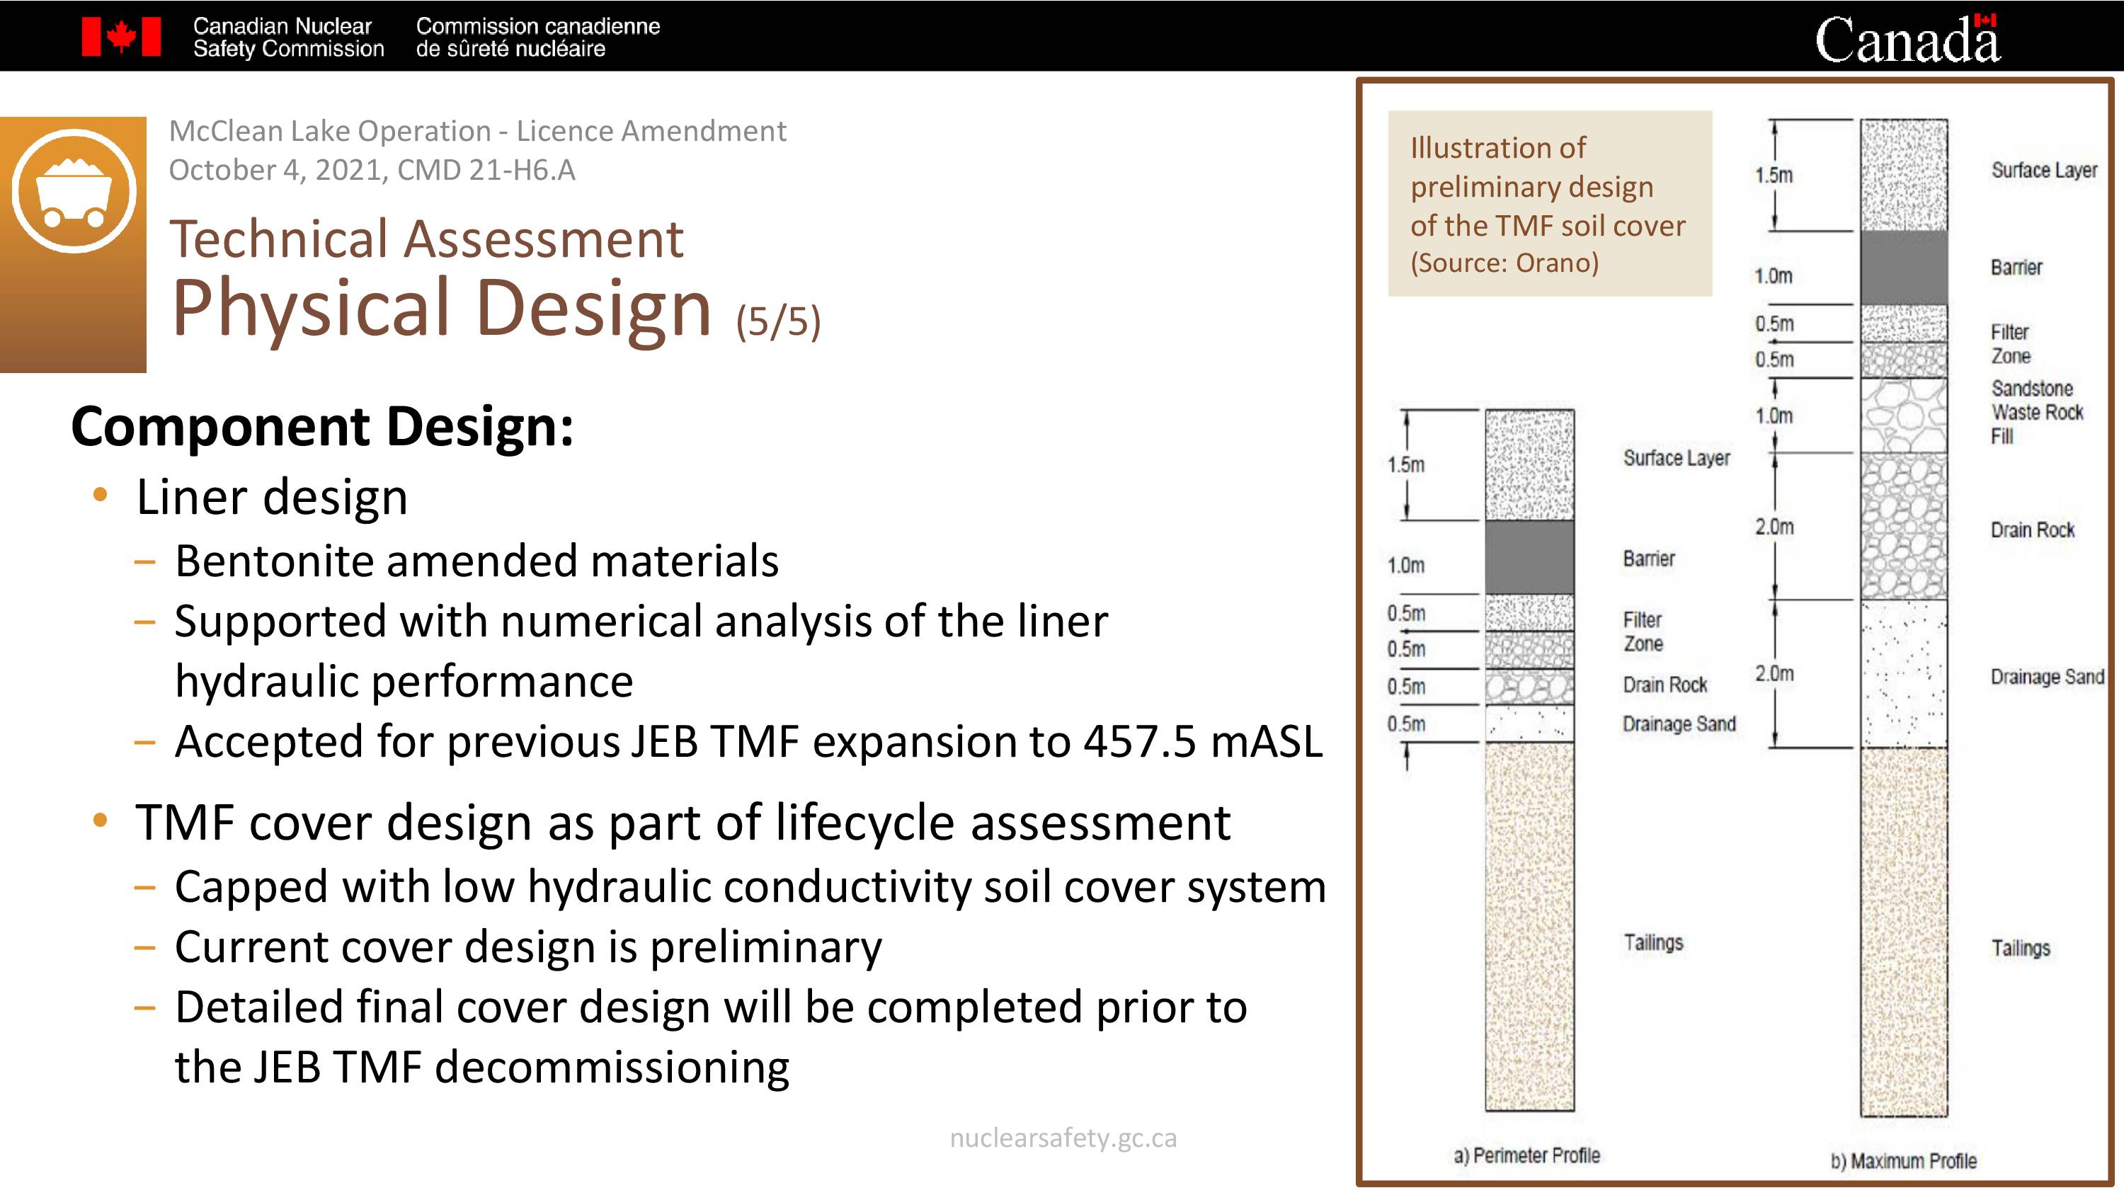This screenshot has width=2124, height=1195.
Task: Click 'Surface Layer' label of perimeter profile
Action: tap(1677, 458)
